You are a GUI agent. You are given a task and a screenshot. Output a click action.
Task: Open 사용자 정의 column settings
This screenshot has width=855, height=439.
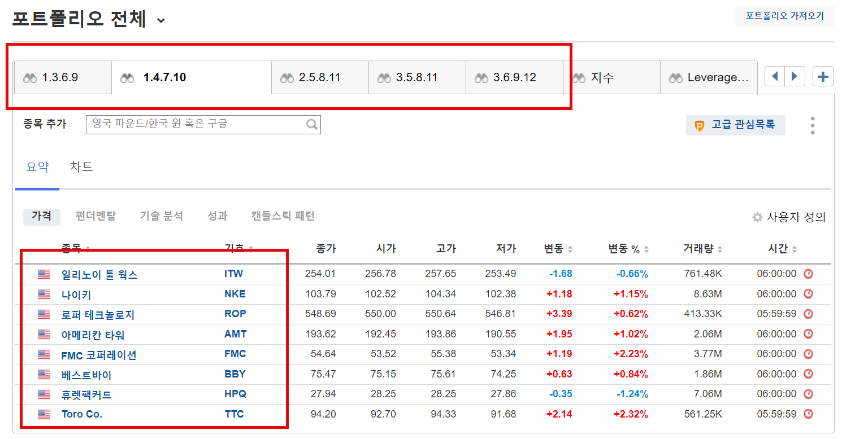pos(796,217)
